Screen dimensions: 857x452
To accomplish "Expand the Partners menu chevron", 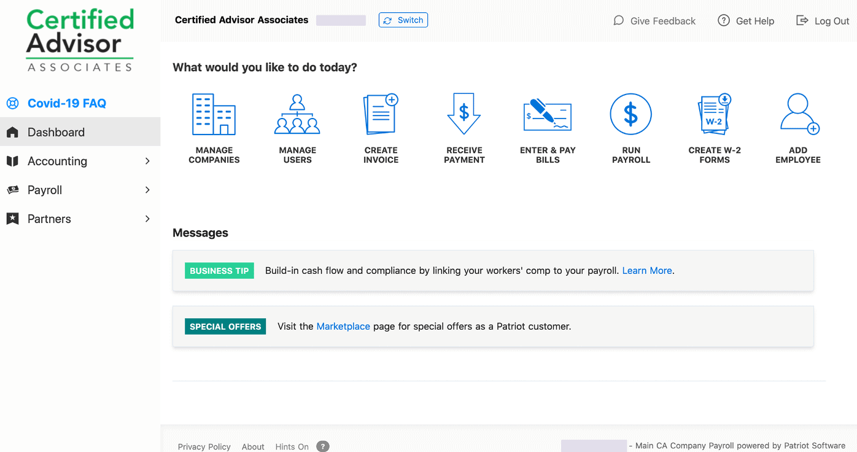I will (x=147, y=219).
